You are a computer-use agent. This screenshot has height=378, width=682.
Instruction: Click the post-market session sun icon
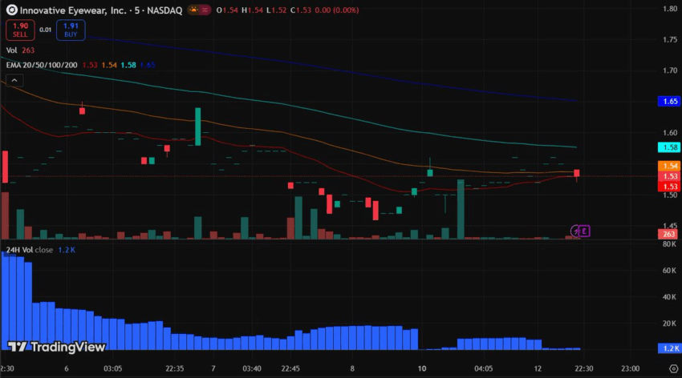point(193,8)
